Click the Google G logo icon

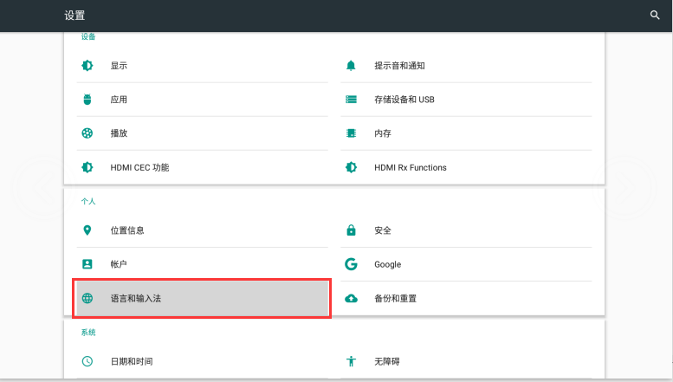(351, 264)
